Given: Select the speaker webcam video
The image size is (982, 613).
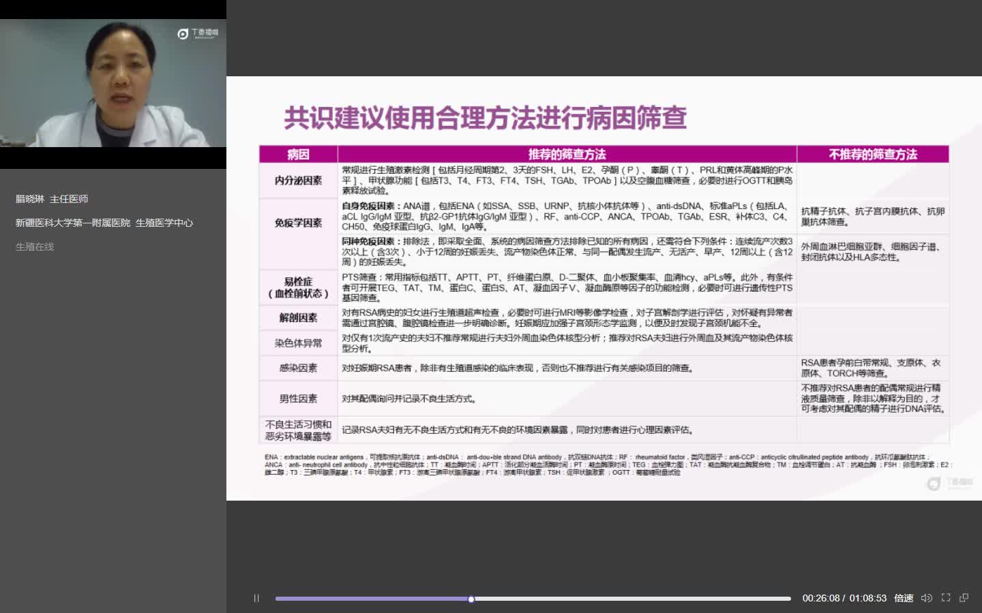Looking at the screenshot, I should (113, 83).
